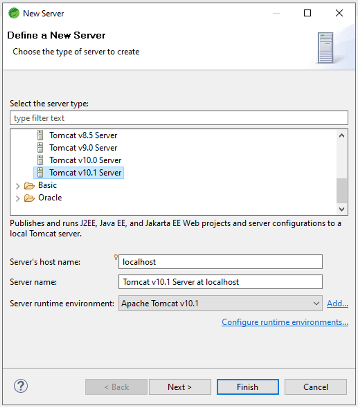358x407 pixels.
Task: Select the Define a New Server header area
Action: tap(55, 35)
